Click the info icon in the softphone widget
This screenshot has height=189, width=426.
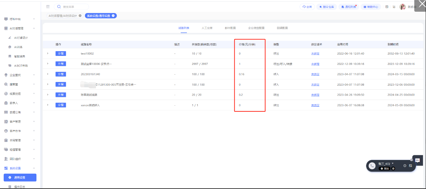click(x=405, y=166)
